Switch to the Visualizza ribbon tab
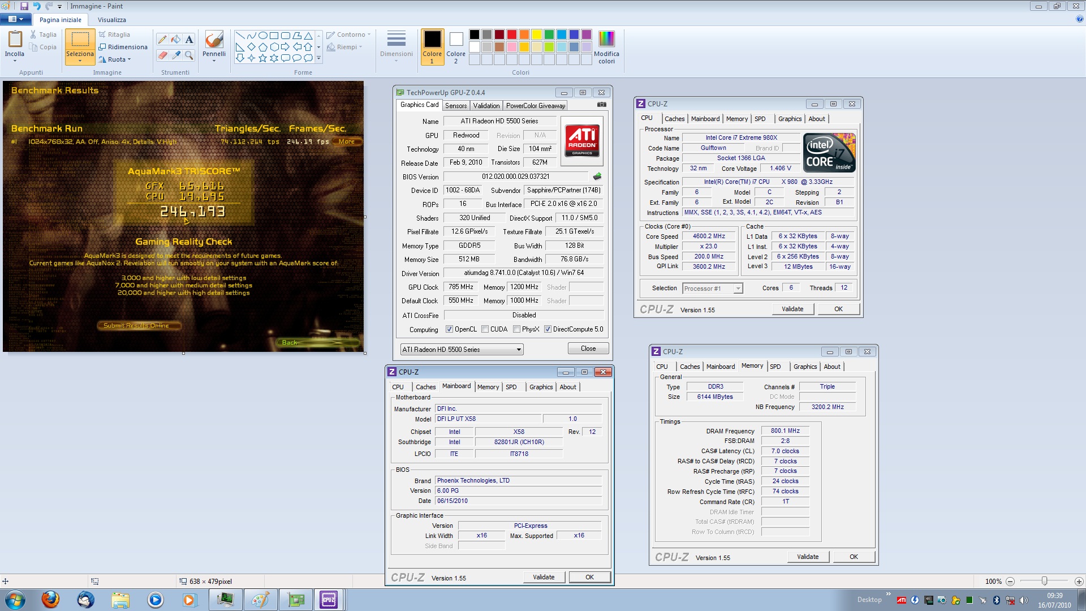Screen dimensions: 1086x611 111,20
